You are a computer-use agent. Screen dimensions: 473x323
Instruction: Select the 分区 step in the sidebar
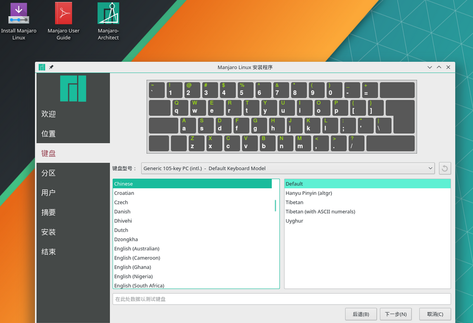tap(73, 173)
